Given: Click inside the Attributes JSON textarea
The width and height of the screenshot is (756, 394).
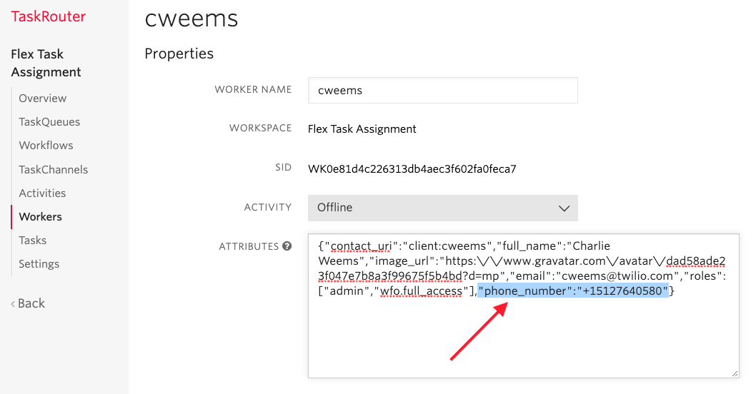Looking at the screenshot, I should point(523,305).
